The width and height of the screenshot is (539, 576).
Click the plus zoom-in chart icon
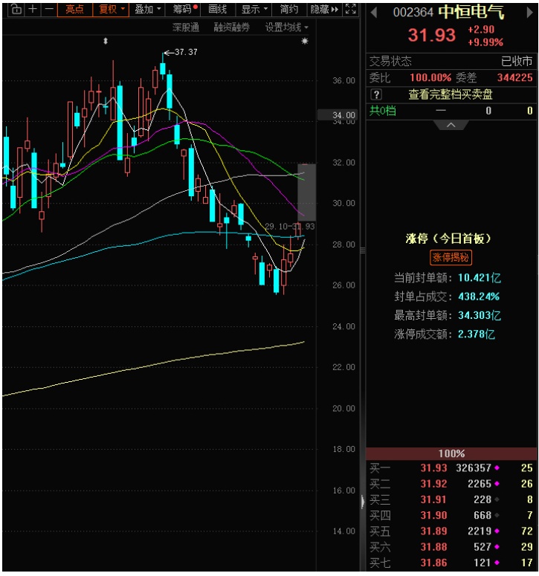click(32, 9)
